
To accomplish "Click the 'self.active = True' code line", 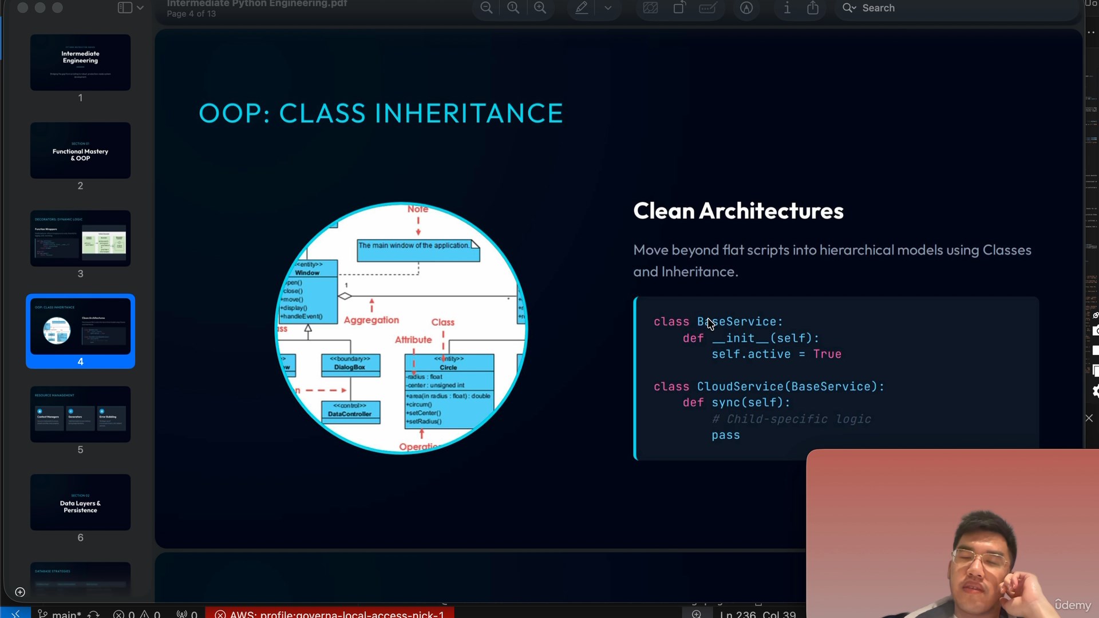I will pyautogui.click(x=776, y=354).
